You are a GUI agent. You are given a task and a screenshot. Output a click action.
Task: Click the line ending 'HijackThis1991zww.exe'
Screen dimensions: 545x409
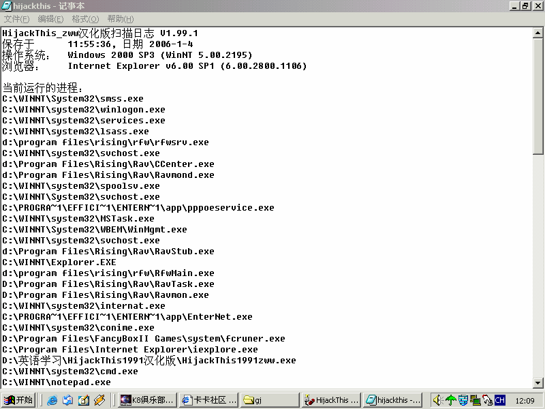149,361
